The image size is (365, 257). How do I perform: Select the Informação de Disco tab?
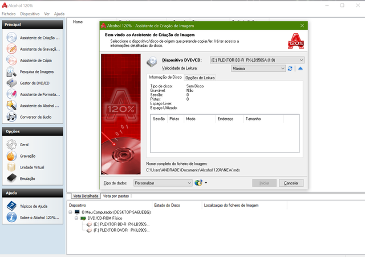coord(165,77)
